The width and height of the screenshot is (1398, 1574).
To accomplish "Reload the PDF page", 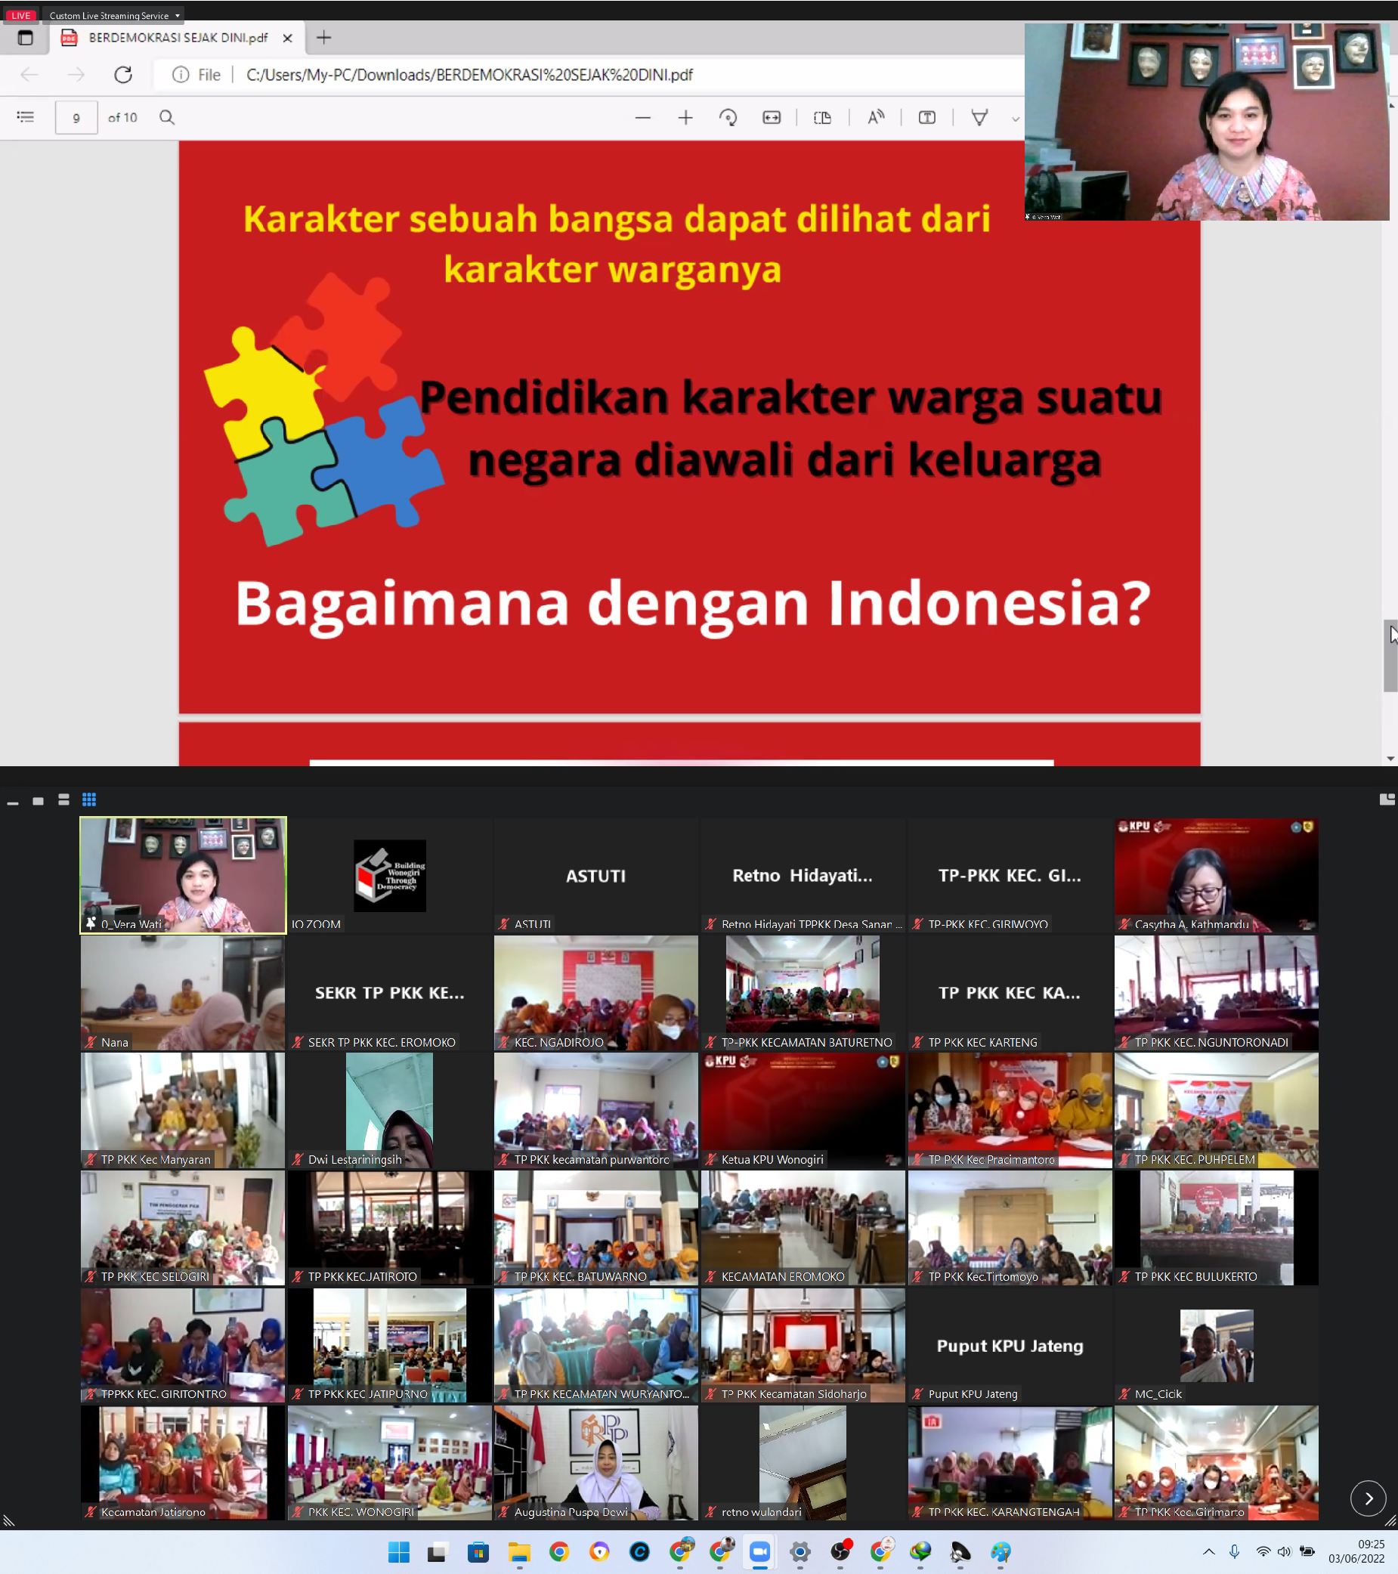I will (x=123, y=75).
